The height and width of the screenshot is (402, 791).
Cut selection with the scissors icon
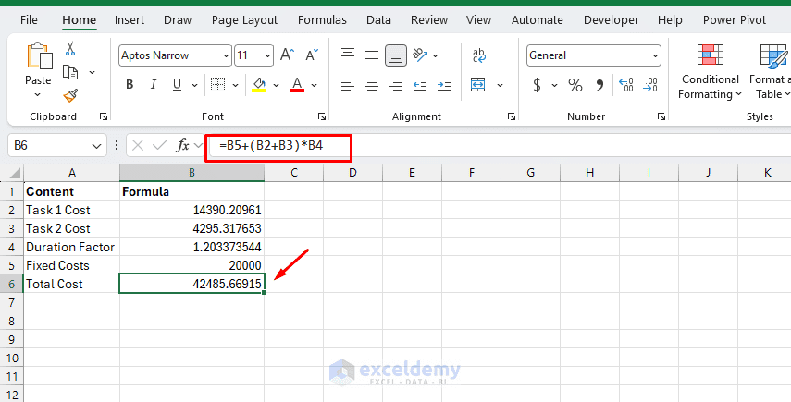point(70,48)
